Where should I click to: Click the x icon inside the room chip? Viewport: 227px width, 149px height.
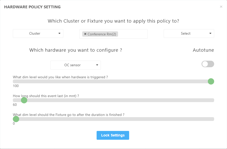[x=86, y=34]
